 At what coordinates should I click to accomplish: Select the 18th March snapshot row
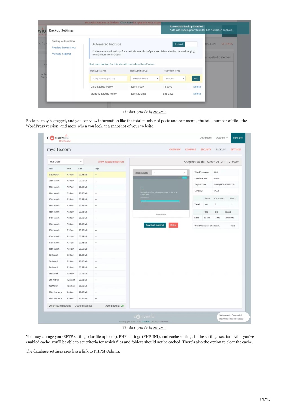[x=86, y=193]
